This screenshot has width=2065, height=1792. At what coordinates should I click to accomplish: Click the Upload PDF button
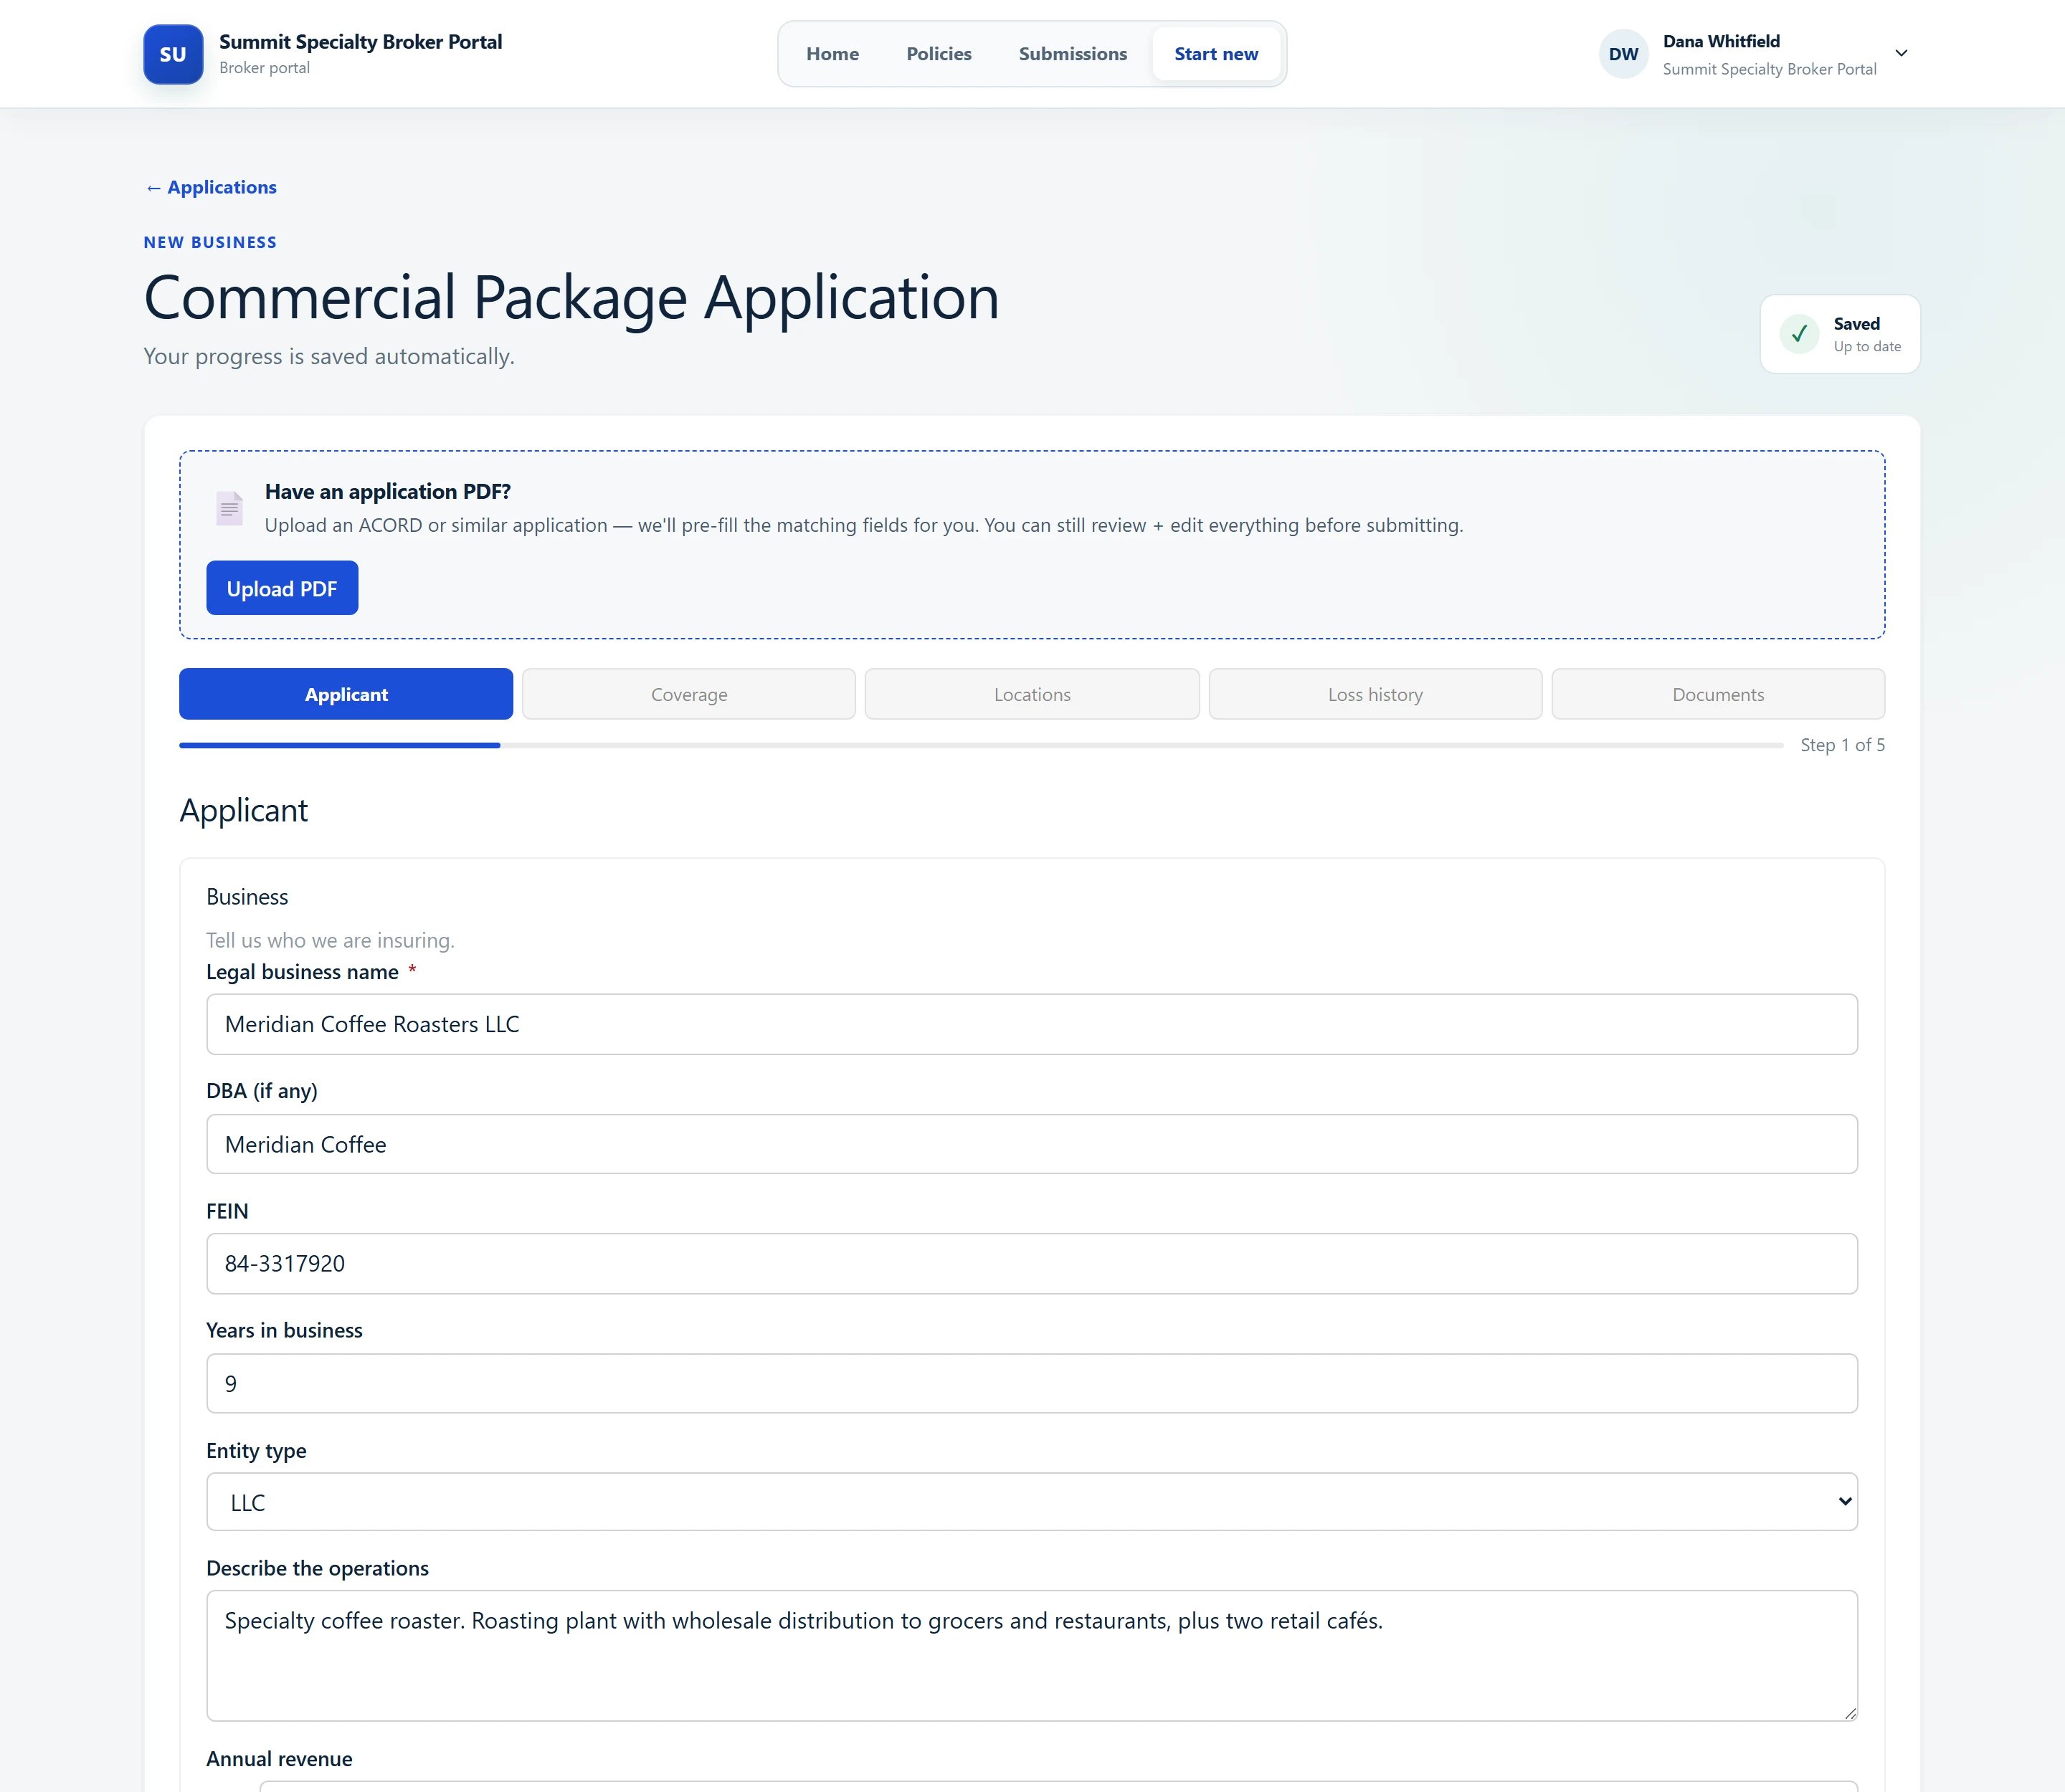pos(282,588)
